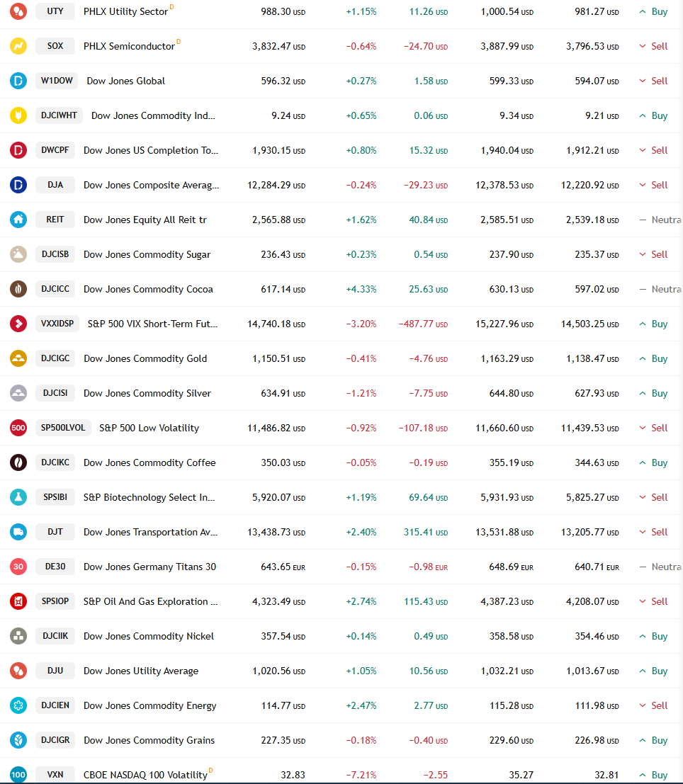Open Dow Jones US Completion To... link

tap(151, 150)
